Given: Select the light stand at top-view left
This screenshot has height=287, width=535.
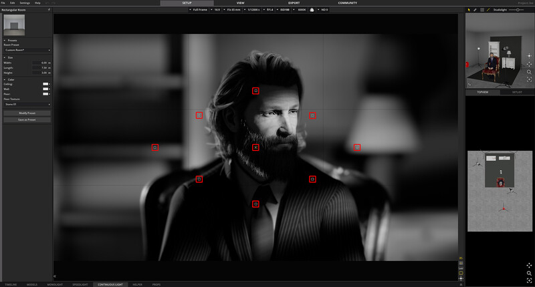Looking at the screenshot, I should pos(477,164).
